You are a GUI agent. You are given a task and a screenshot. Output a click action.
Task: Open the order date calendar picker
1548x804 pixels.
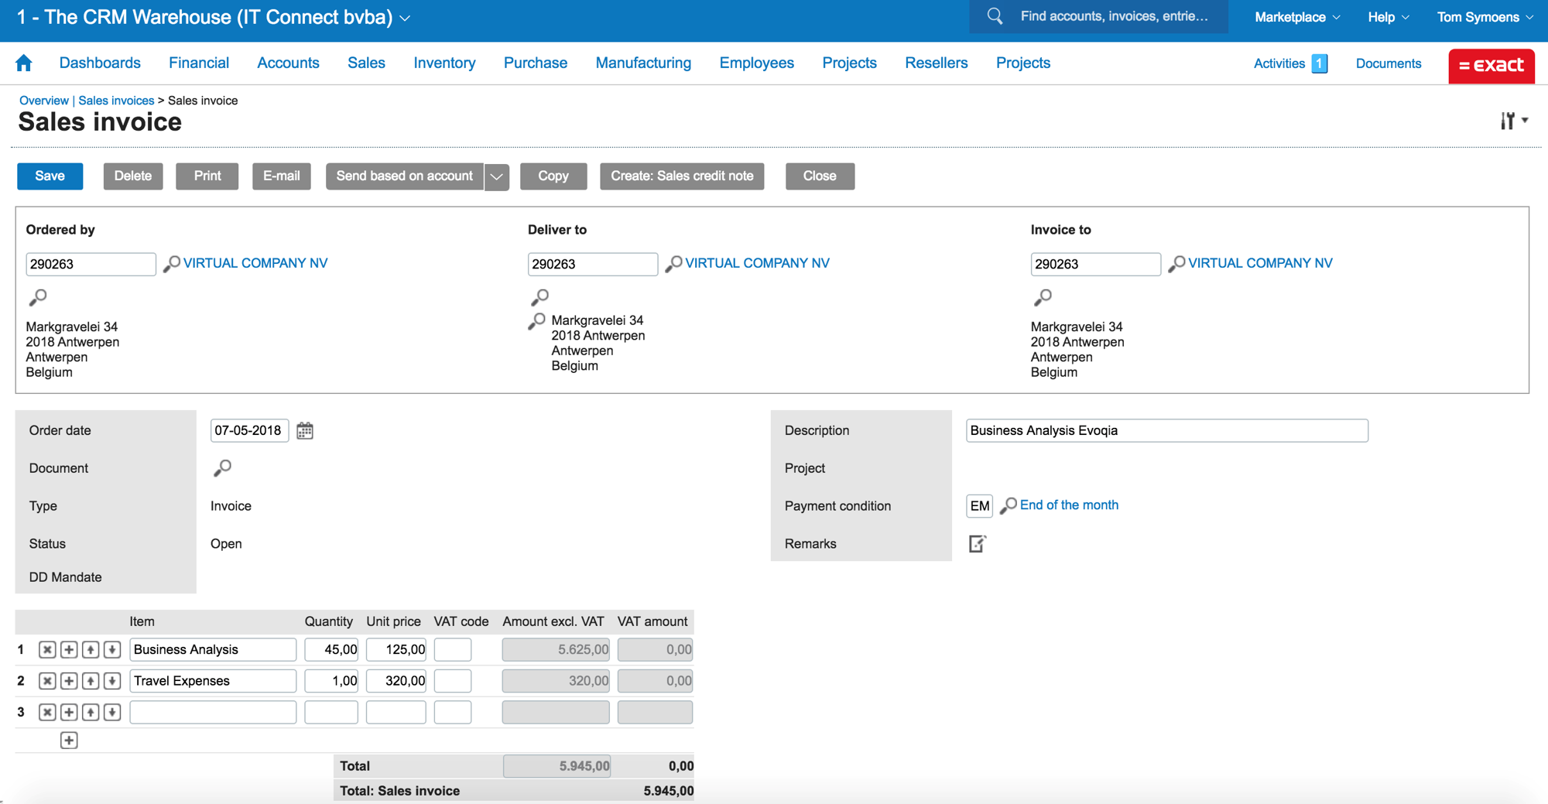click(x=305, y=431)
